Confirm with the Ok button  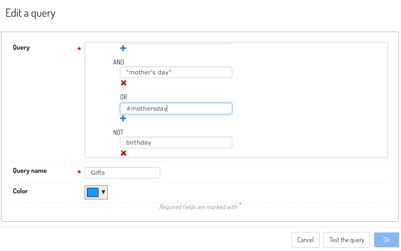coord(387,240)
